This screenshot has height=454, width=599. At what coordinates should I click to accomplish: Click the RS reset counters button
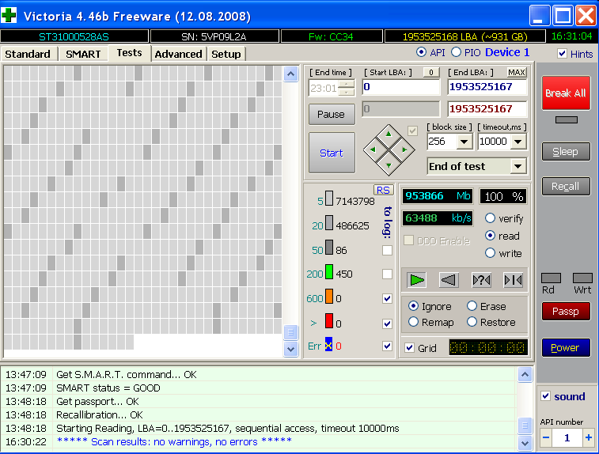383,190
